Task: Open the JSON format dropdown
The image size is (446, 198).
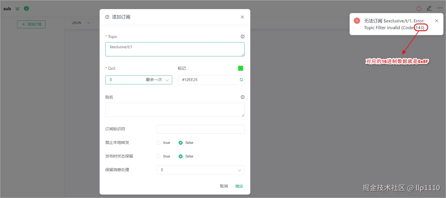Action: pyautogui.click(x=81, y=23)
